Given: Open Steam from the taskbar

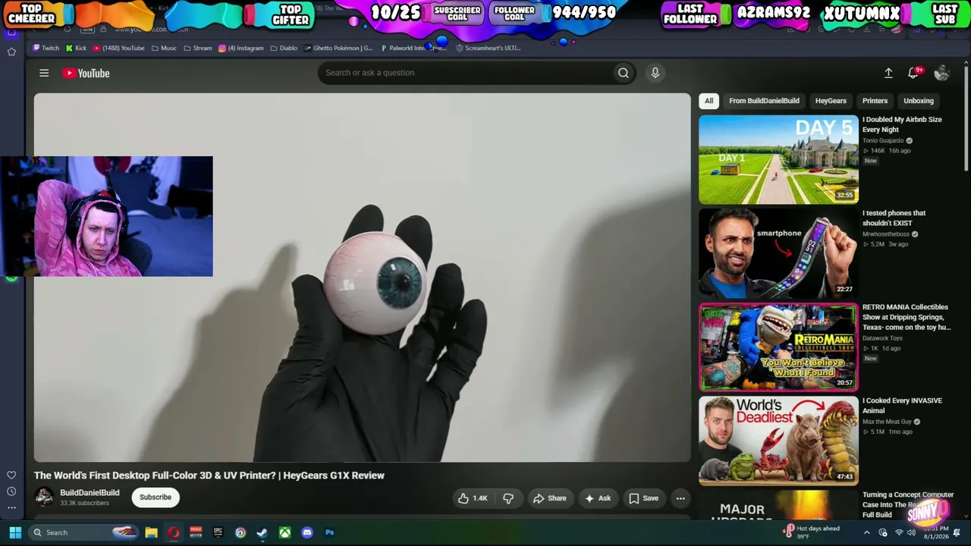Looking at the screenshot, I should (x=262, y=532).
